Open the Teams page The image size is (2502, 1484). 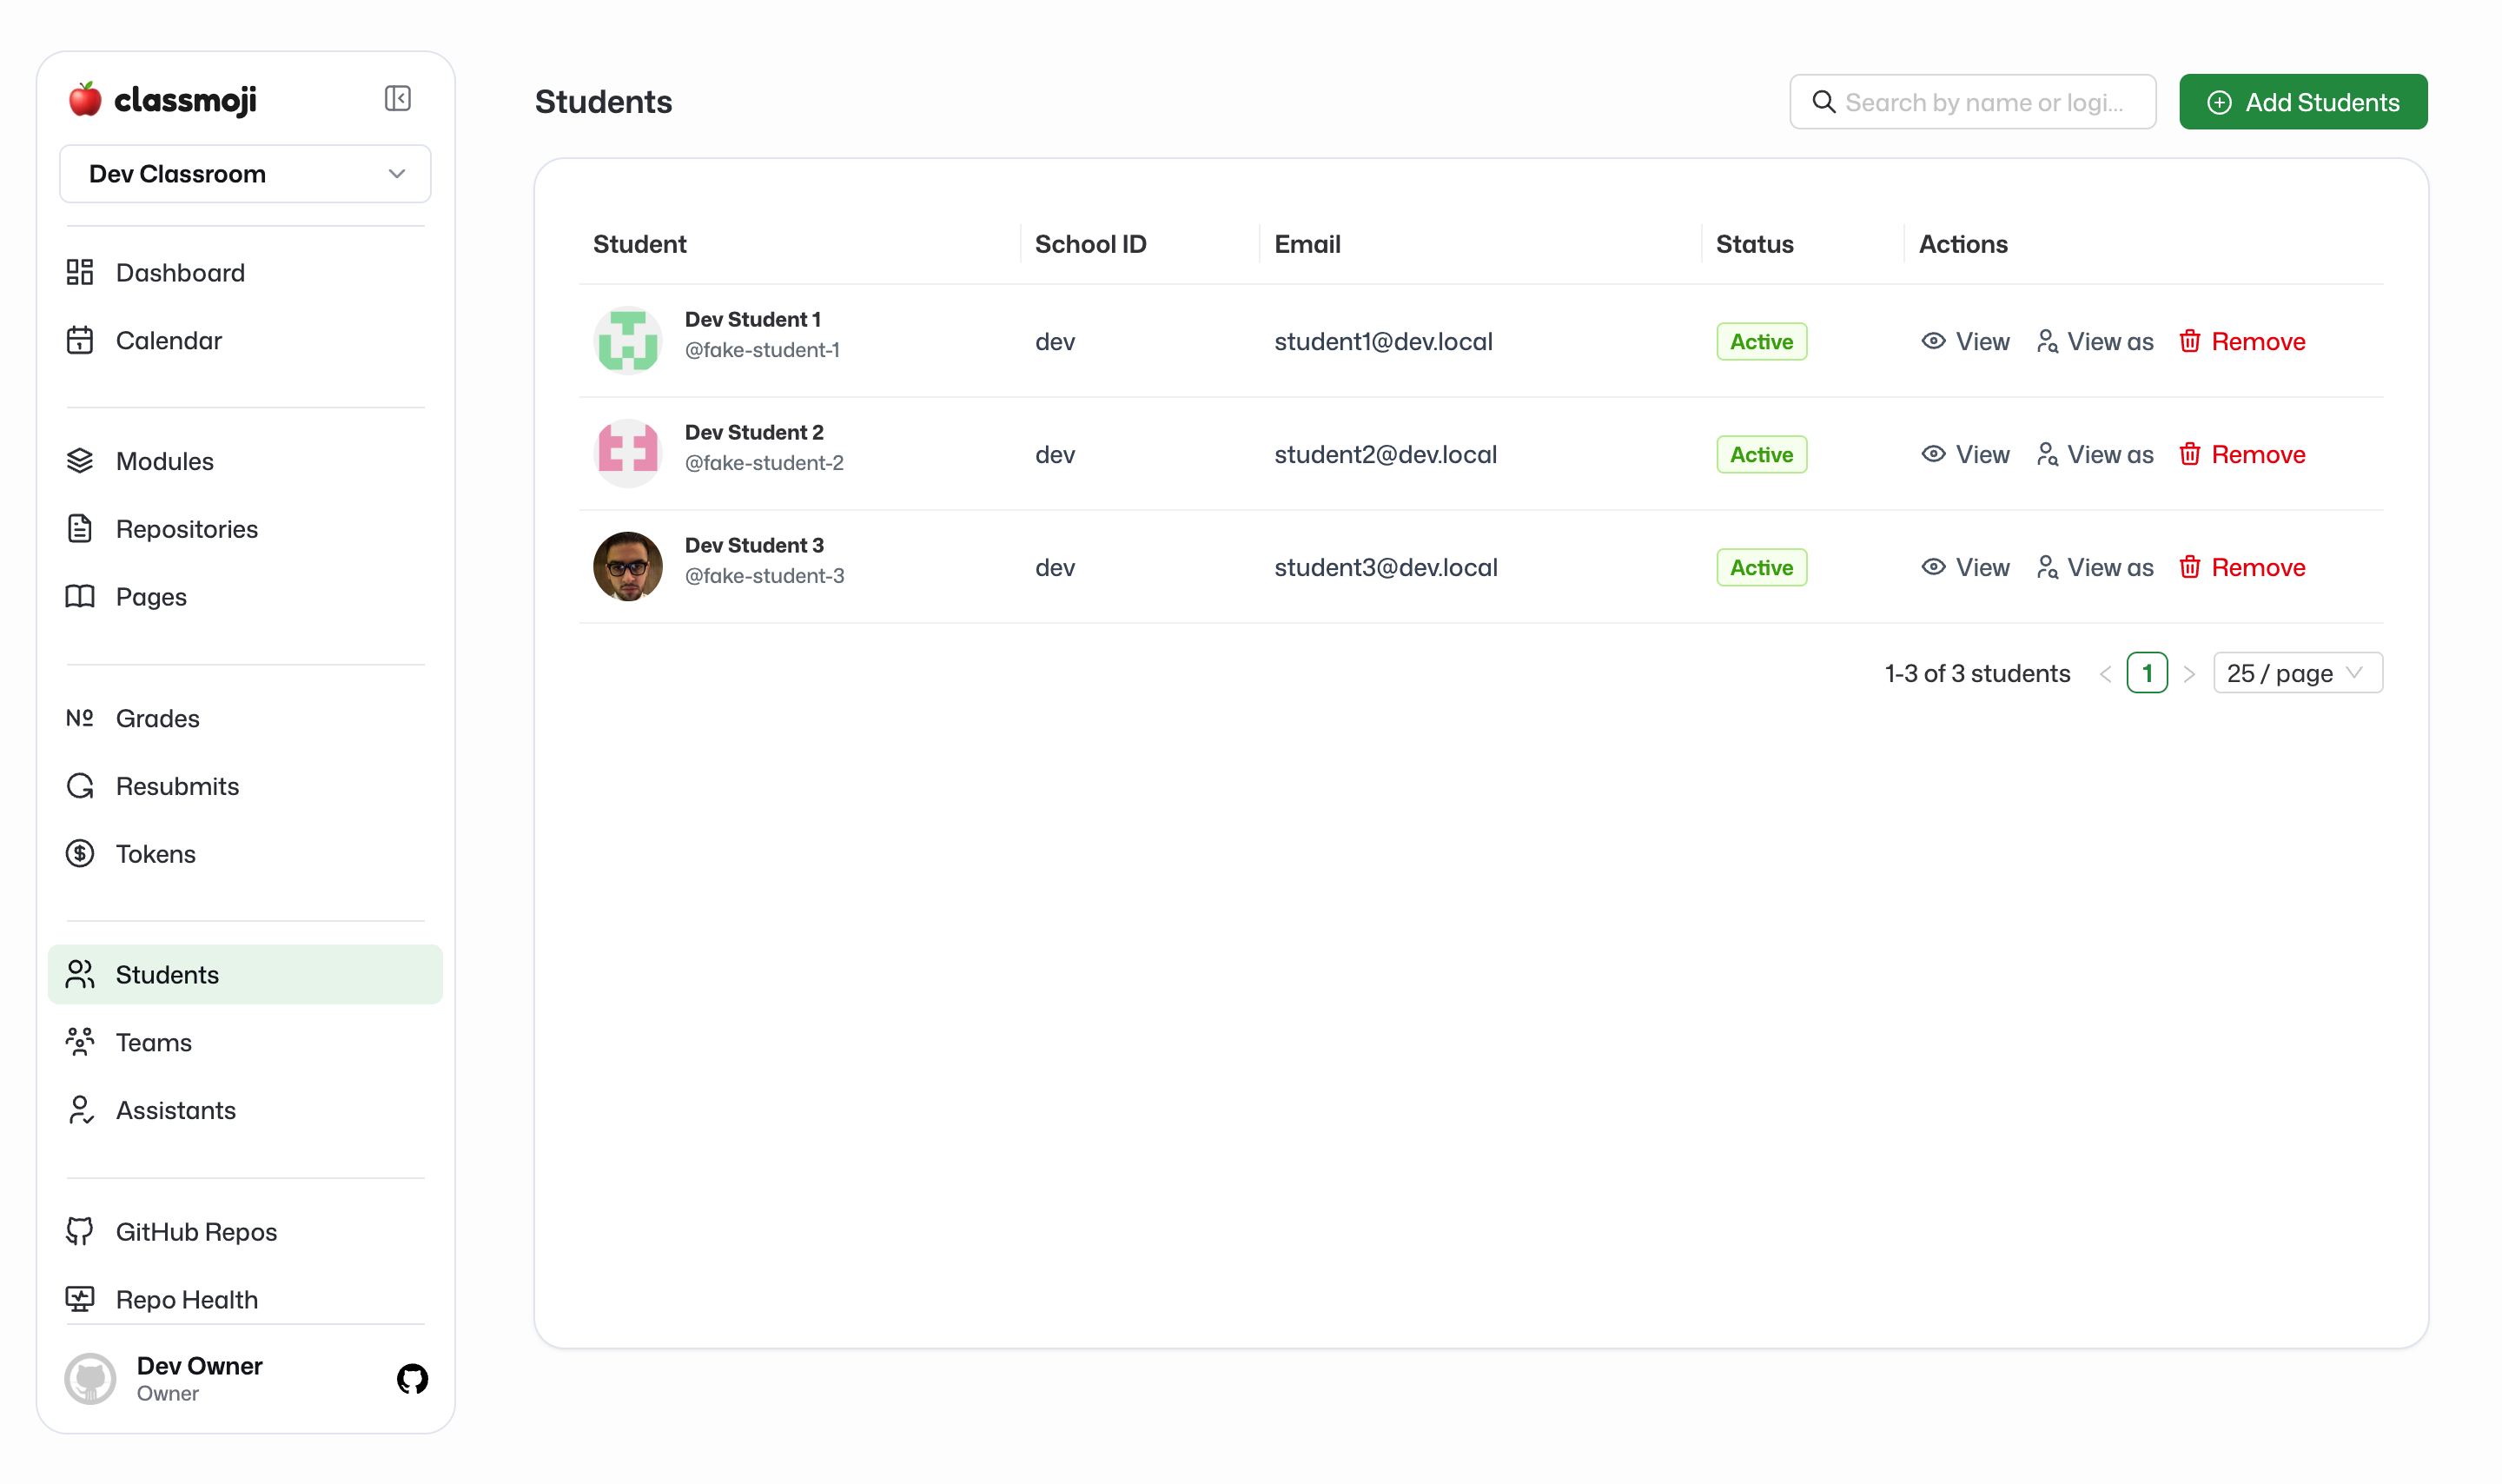click(x=245, y=1042)
